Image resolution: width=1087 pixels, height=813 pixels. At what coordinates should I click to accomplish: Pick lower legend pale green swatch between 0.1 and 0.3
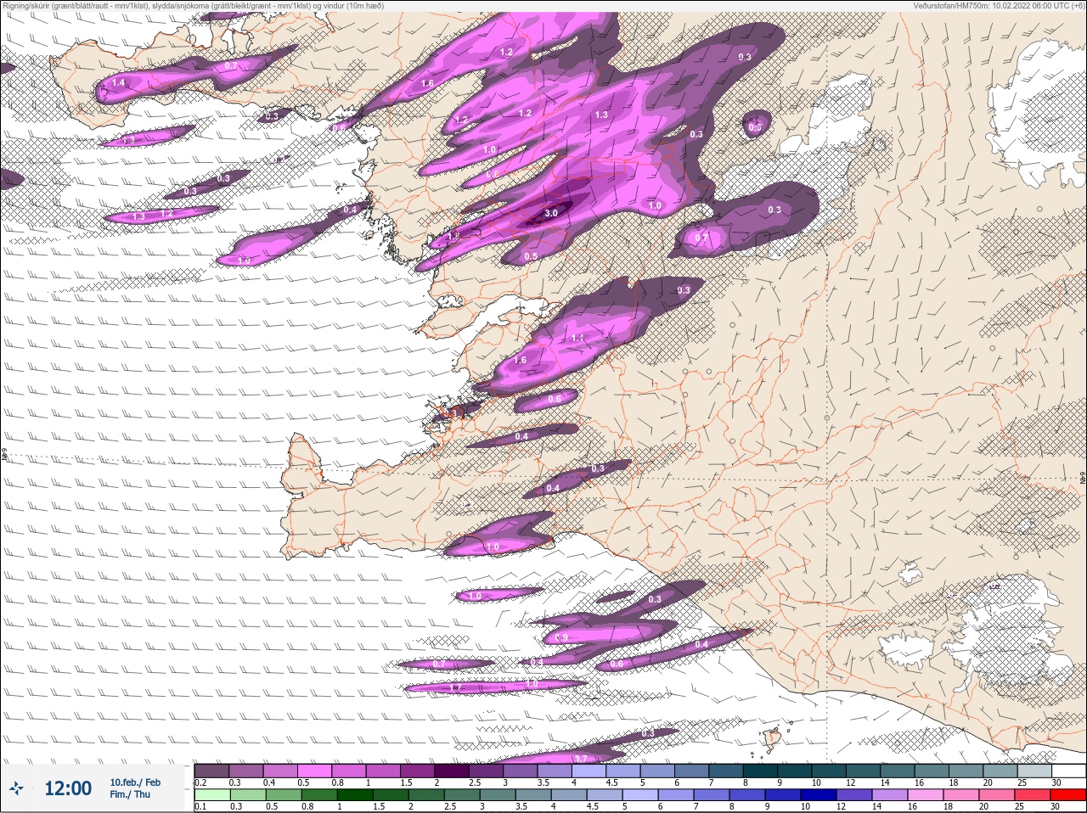click(212, 796)
